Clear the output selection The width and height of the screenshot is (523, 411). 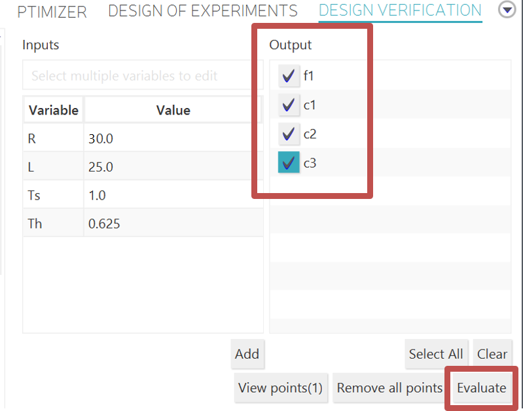[492, 354]
